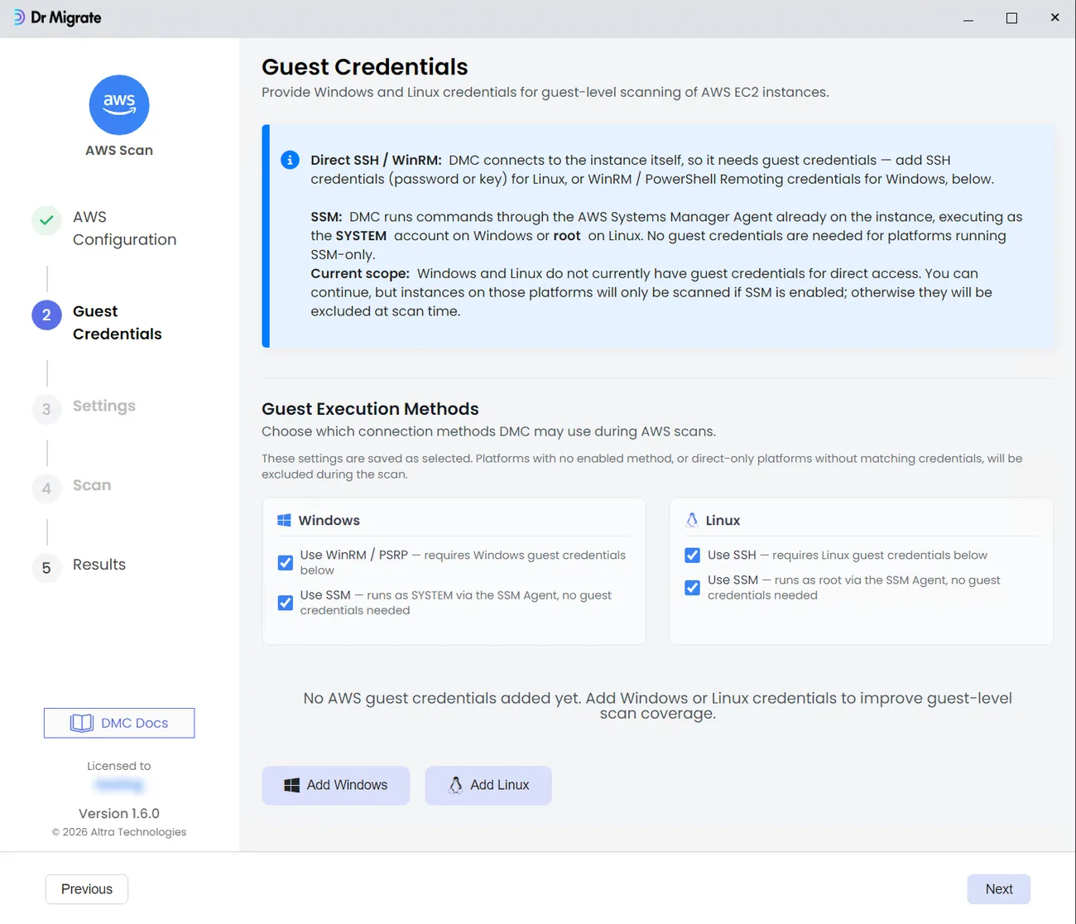Click the step 4 Scan circle
Screen dimensions: 1076x924
tap(46, 488)
